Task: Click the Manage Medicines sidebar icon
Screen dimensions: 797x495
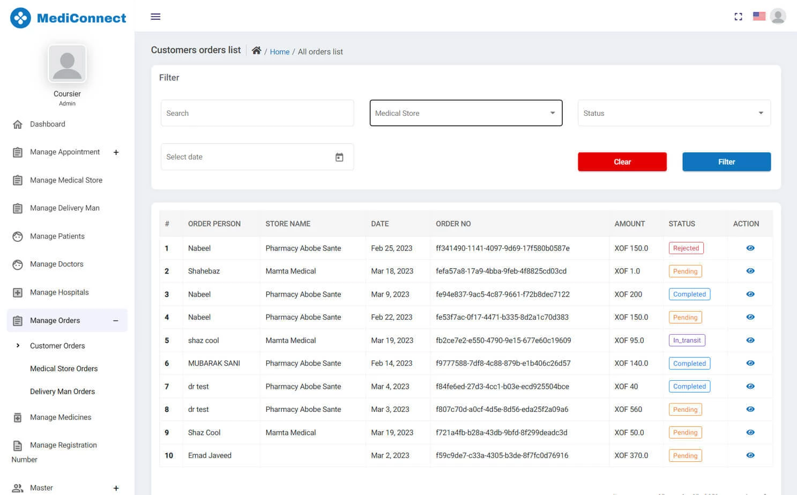Action: tap(18, 417)
